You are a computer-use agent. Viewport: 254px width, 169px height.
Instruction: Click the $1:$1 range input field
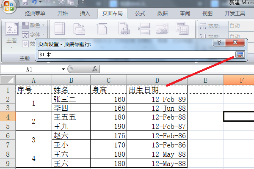136,55
